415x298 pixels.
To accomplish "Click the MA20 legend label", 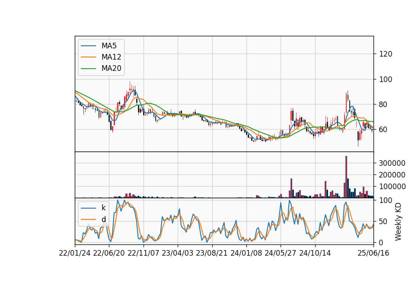I will pos(111,68).
